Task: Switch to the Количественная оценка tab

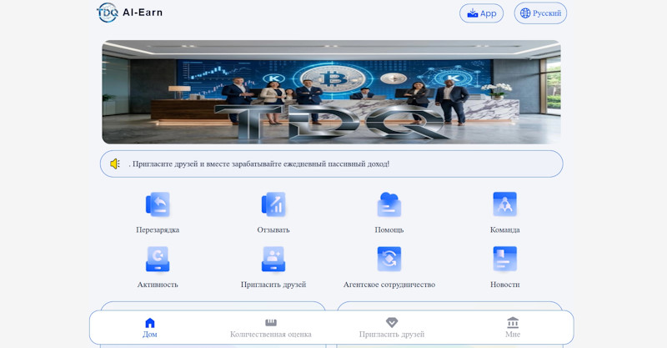Action: 270,328
